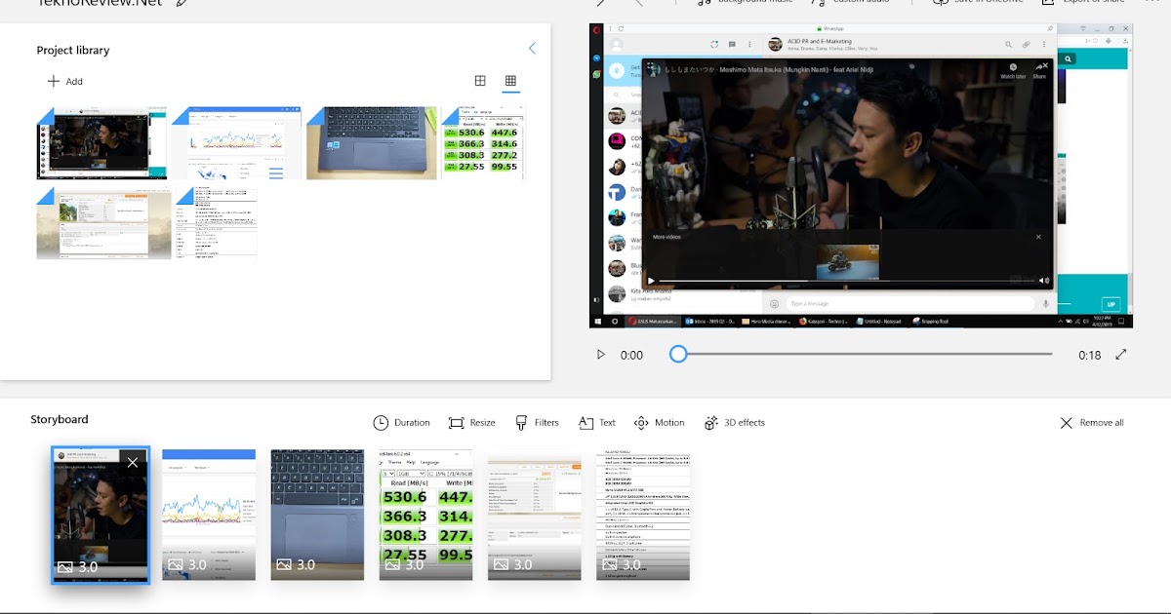Play the video preview

[x=601, y=355]
